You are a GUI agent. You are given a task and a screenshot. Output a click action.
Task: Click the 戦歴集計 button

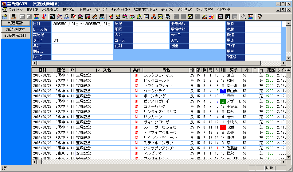click(x=15, y=23)
